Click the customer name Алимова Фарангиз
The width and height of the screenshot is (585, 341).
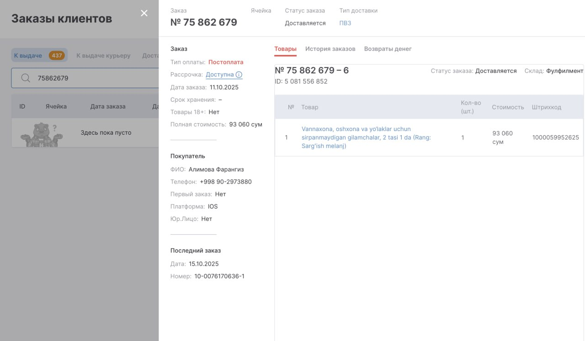[x=216, y=169]
